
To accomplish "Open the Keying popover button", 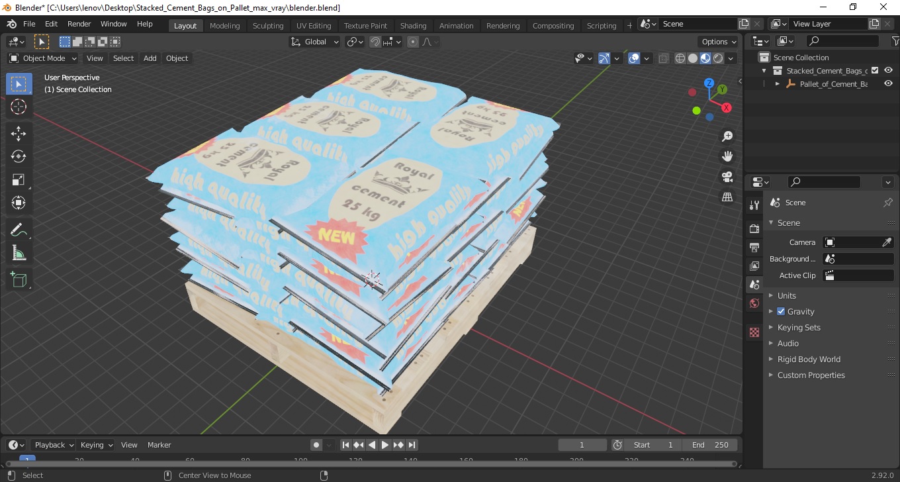I will [x=96, y=445].
